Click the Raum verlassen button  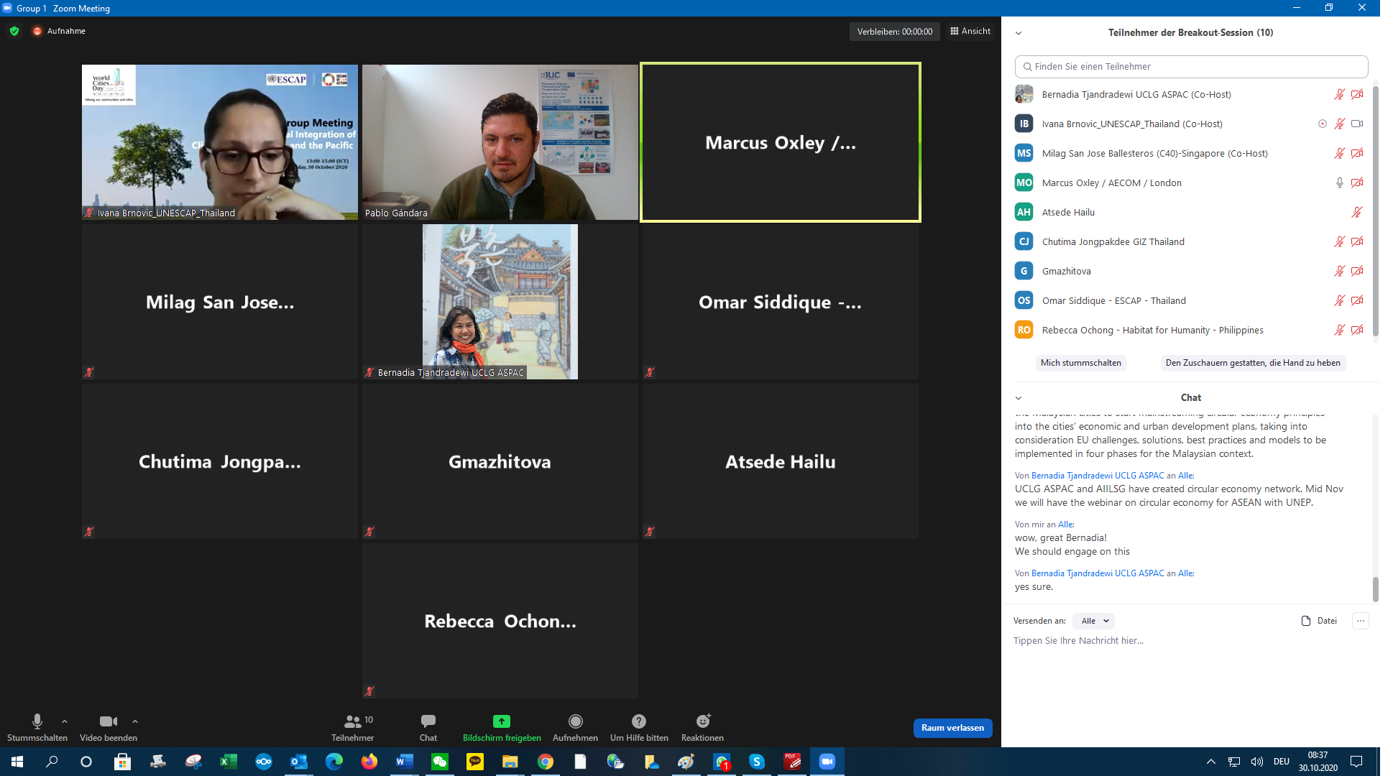click(952, 728)
